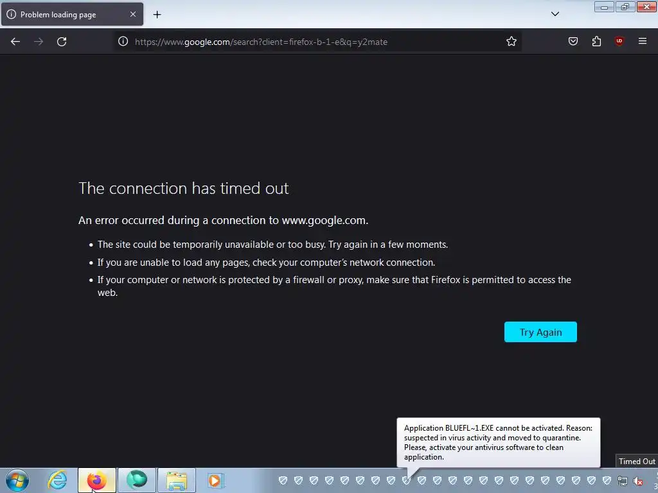
Task: Open Firefox application hamburger menu
Action: coord(643,41)
